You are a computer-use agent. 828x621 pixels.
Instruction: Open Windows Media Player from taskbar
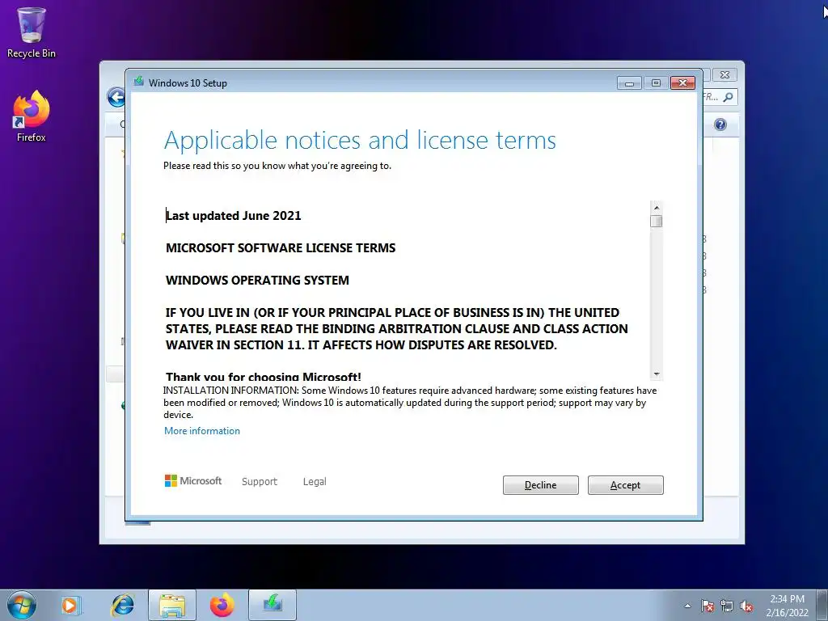[x=70, y=605]
